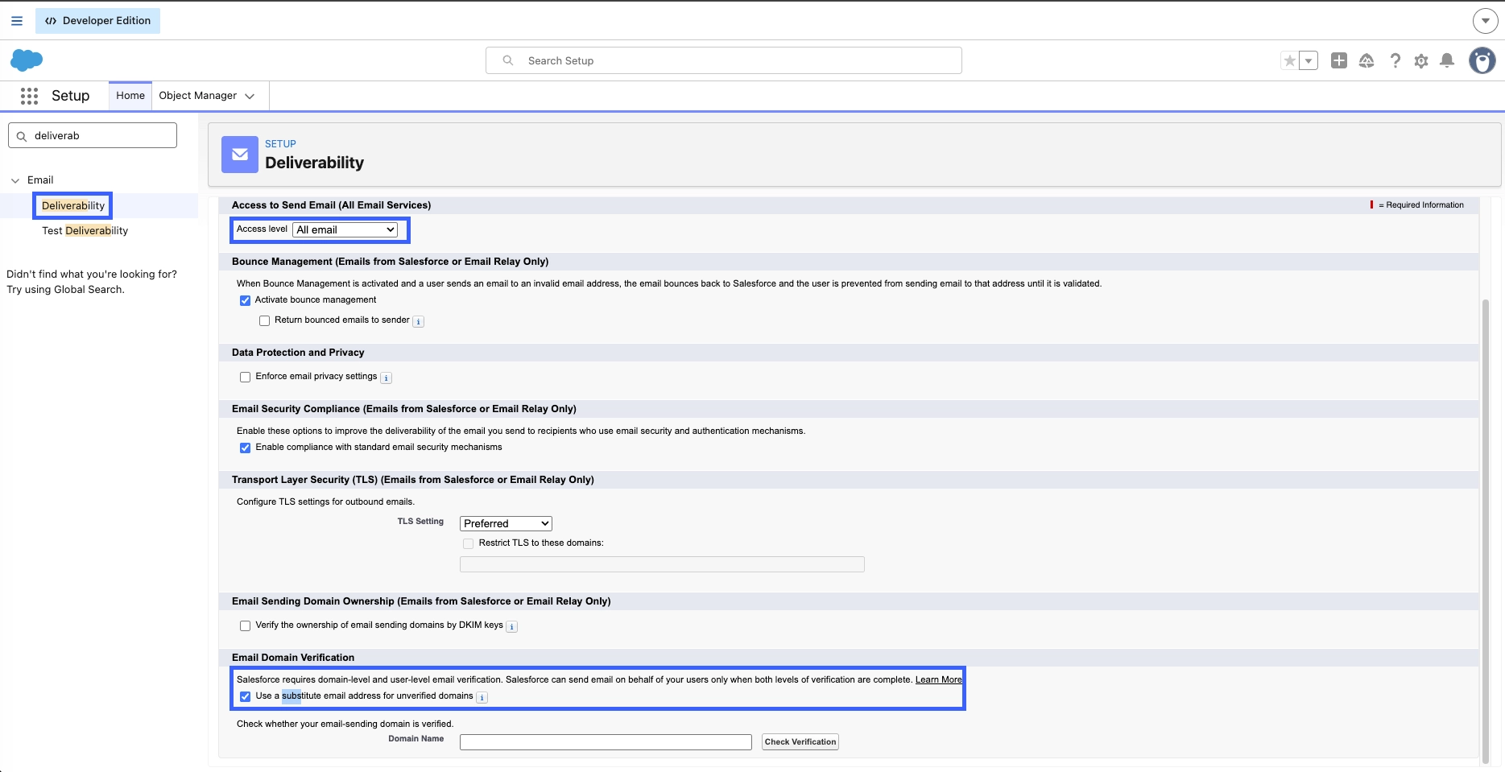
Task: Click the page vertical scrollbar
Action: click(x=1486, y=531)
